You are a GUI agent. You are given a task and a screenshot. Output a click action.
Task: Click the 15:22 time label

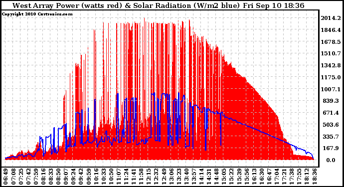(231, 176)
